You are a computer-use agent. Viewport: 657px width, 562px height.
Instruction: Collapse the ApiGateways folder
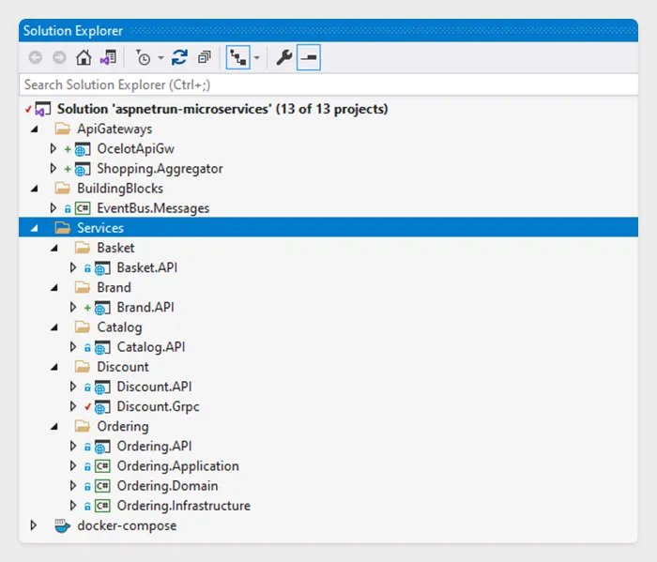[x=35, y=129]
